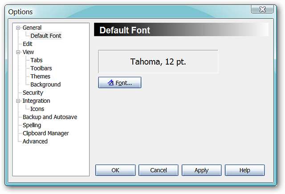The image size is (285, 194).
Task: Collapse the View tree node
Action: pyautogui.click(x=18, y=52)
